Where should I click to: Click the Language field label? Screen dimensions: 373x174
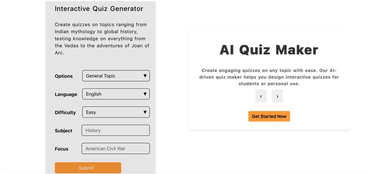(x=66, y=95)
